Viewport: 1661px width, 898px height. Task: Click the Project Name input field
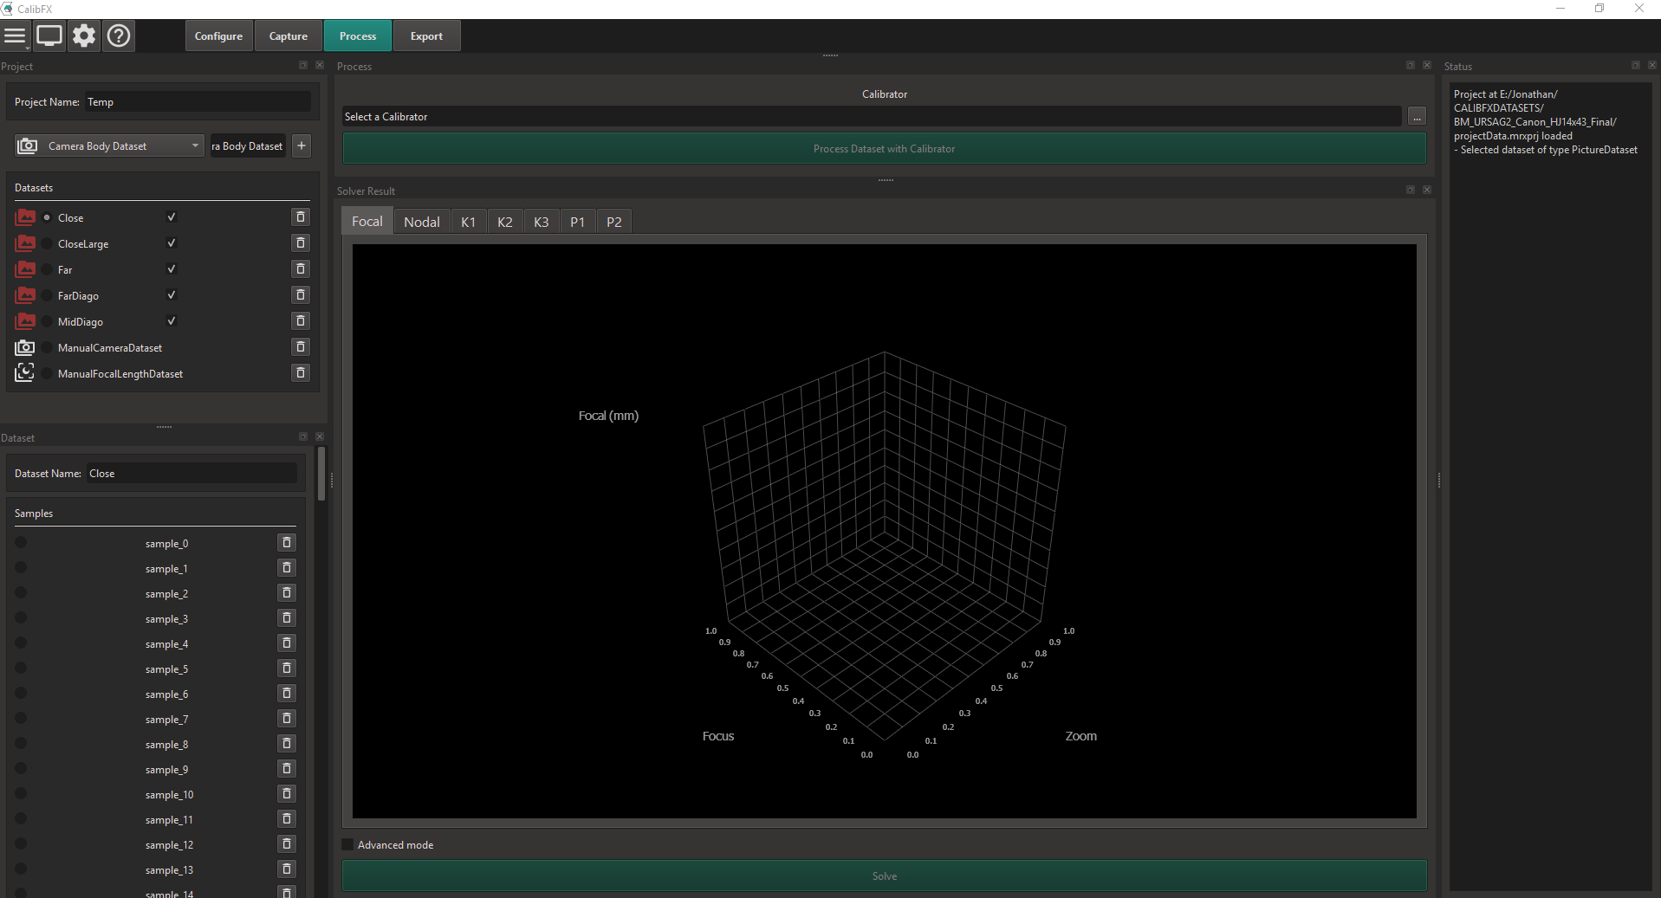[x=198, y=102]
